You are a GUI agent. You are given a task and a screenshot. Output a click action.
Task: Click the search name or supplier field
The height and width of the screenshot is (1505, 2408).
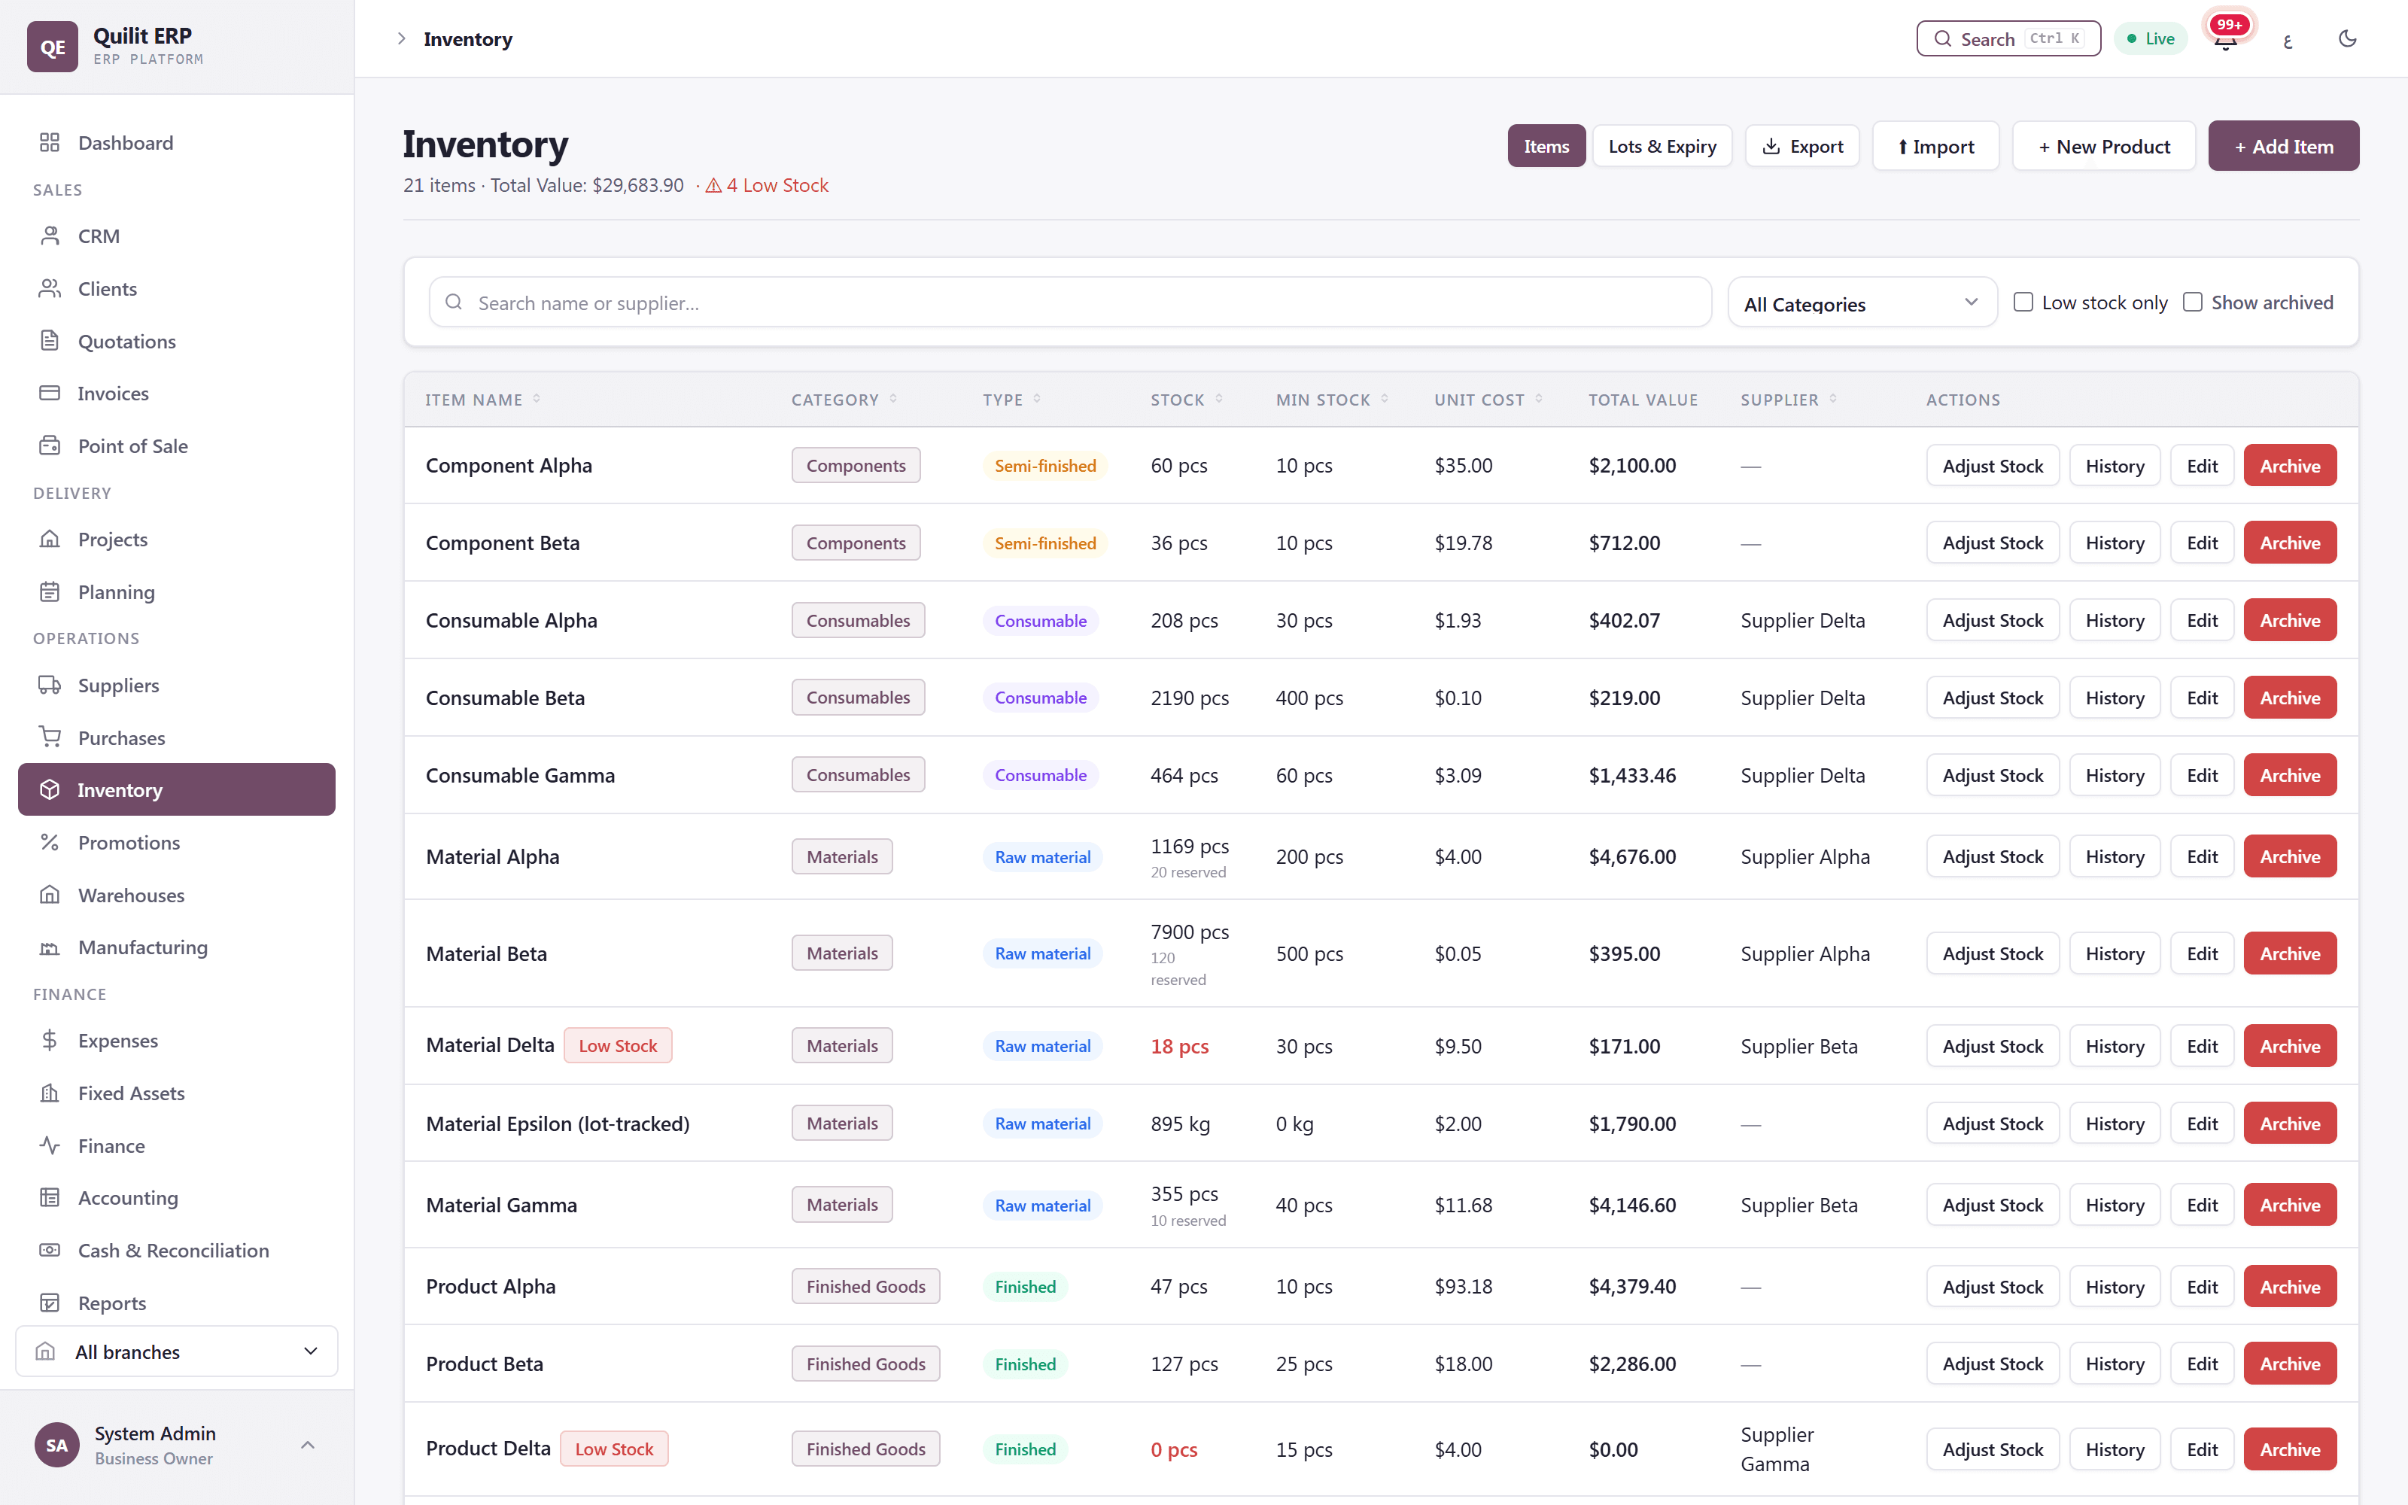(1069, 303)
